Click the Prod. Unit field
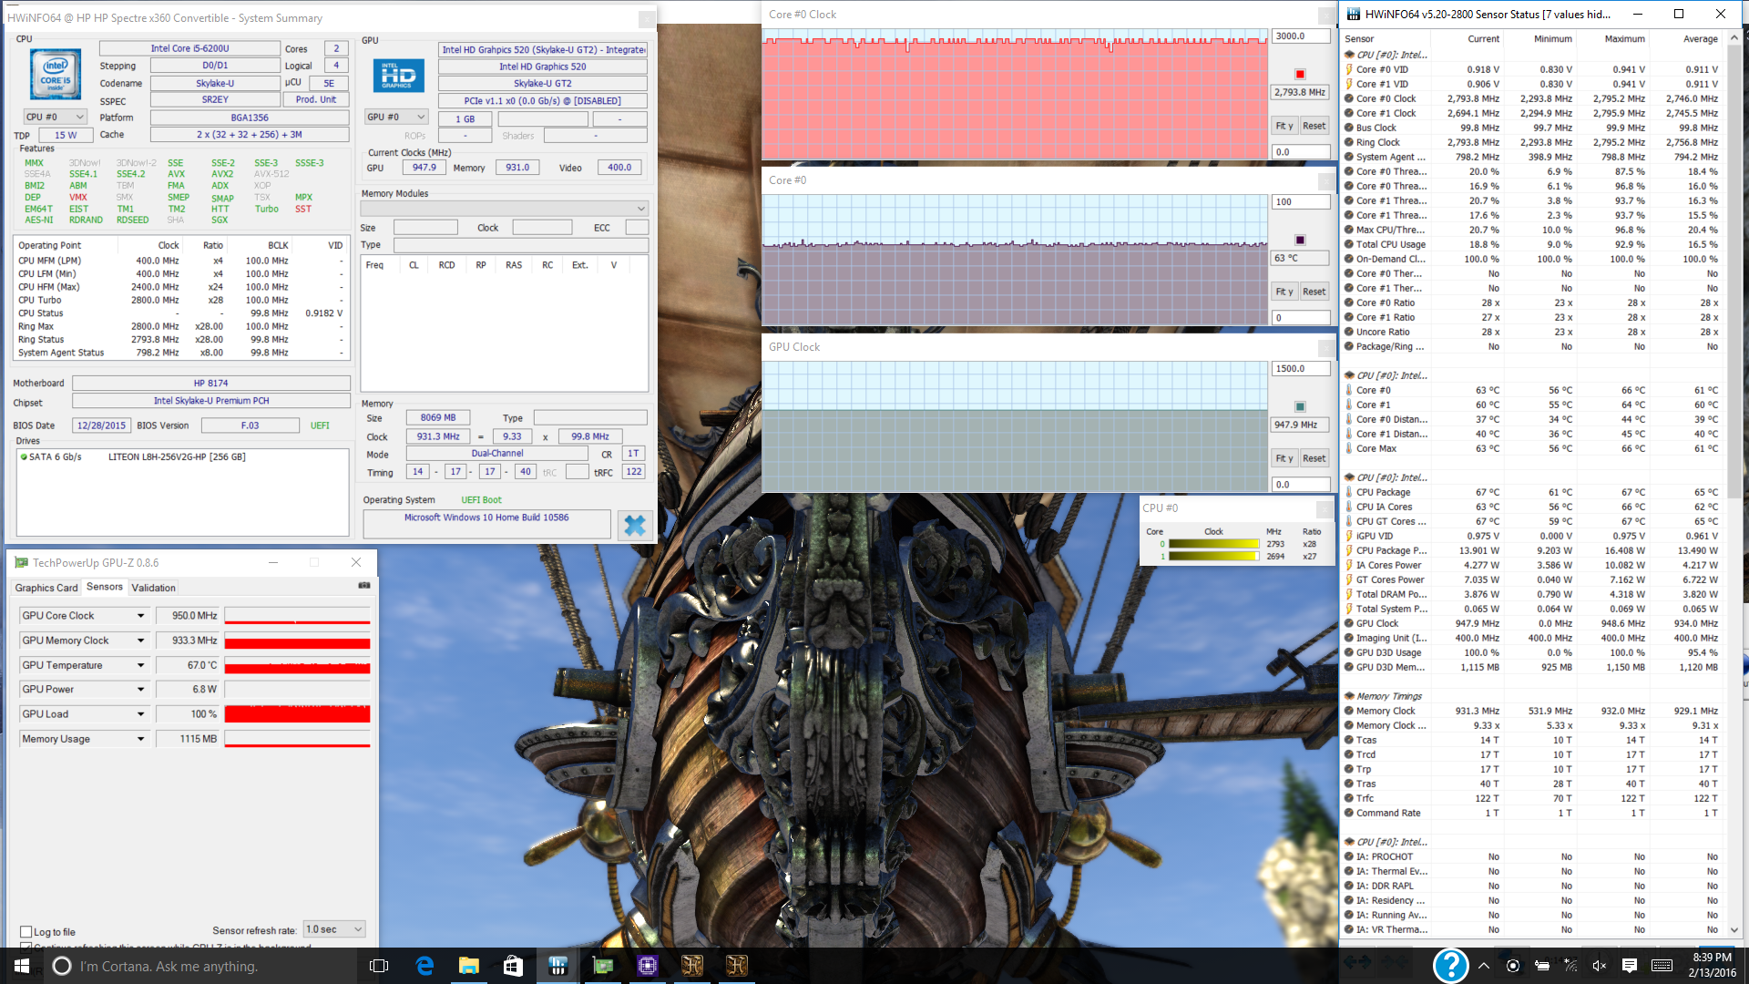 pyautogui.click(x=316, y=99)
